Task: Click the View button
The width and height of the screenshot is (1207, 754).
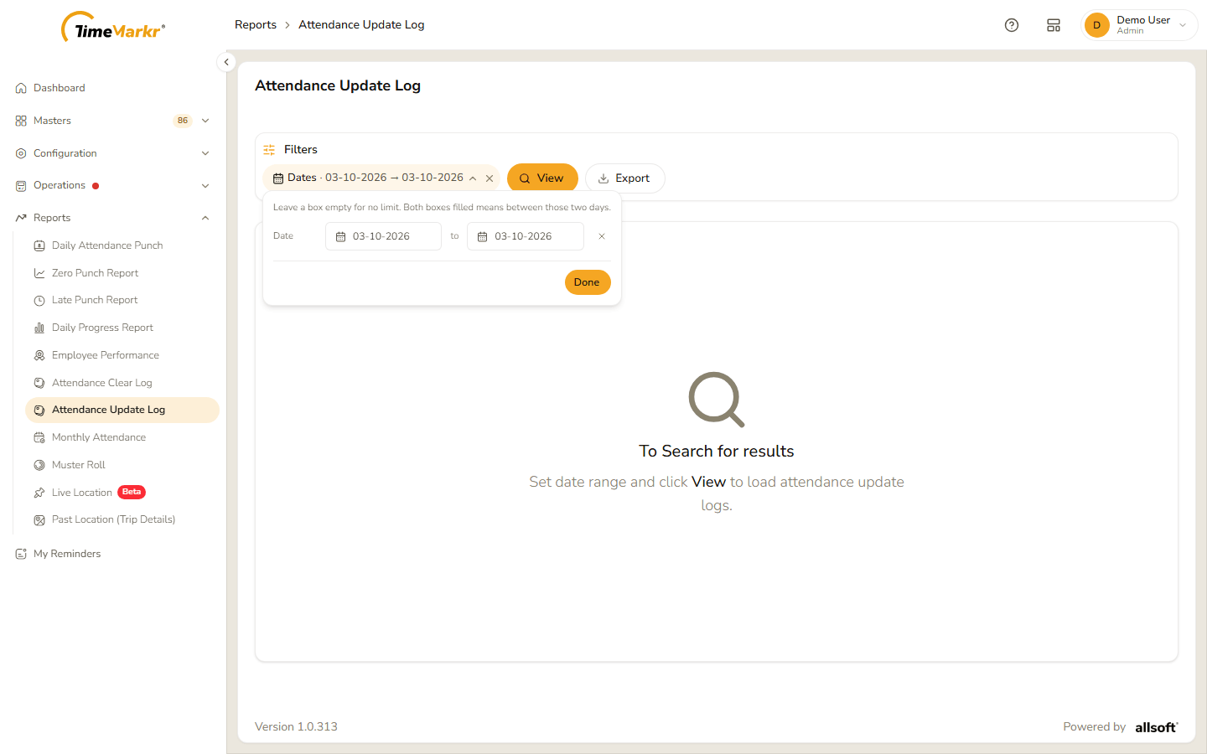Action: pos(542,178)
